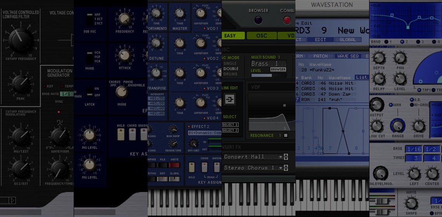The image size is (442, 217).
Task: Click the +01.55 intensity value
Action: click(x=157, y=98)
